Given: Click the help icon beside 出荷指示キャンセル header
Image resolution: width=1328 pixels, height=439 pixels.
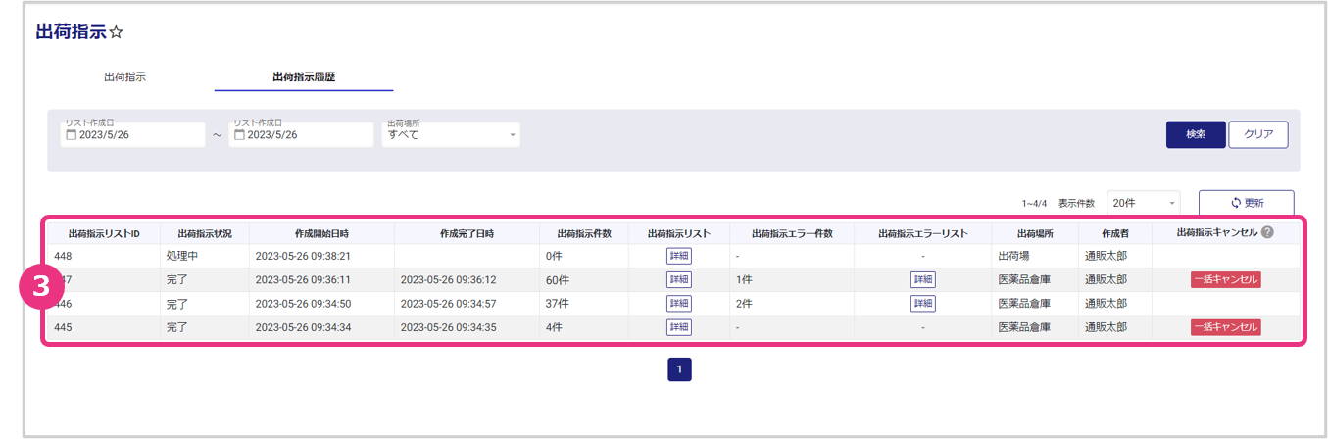Looking at the screenshot, I should (1267, 233).
